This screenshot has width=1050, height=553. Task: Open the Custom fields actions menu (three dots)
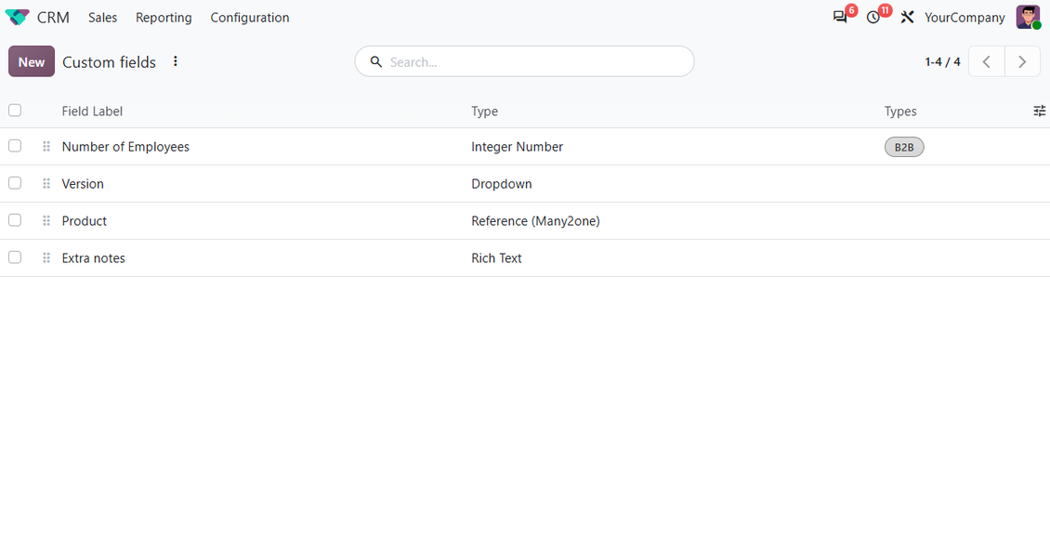pyautogui.click(x=176, y=61)
